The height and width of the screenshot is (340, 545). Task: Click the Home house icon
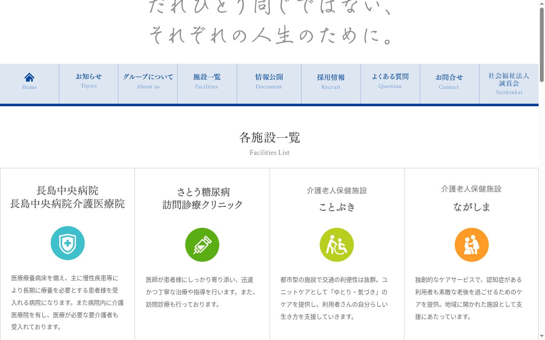[x=29, y=77]
